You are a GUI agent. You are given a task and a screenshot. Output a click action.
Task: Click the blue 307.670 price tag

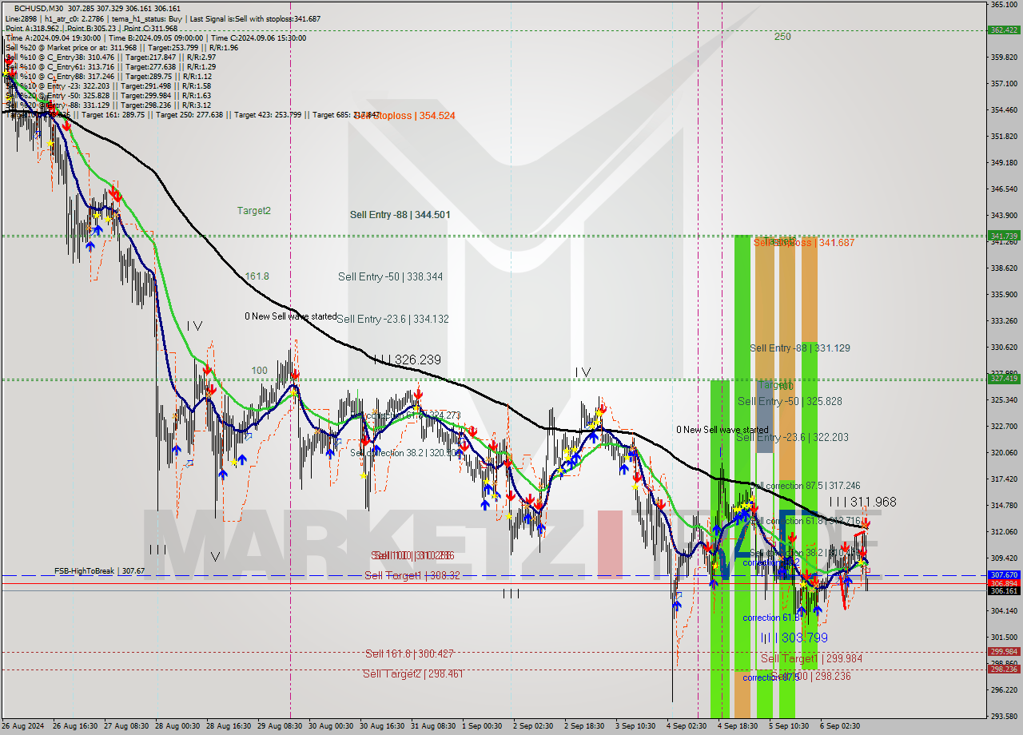pos(1004,575)
